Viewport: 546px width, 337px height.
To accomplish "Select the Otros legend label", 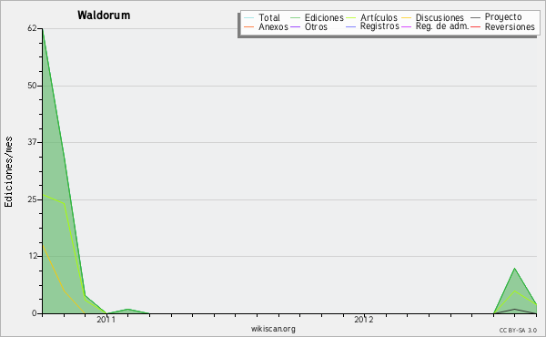I will (x=316, y=26).
